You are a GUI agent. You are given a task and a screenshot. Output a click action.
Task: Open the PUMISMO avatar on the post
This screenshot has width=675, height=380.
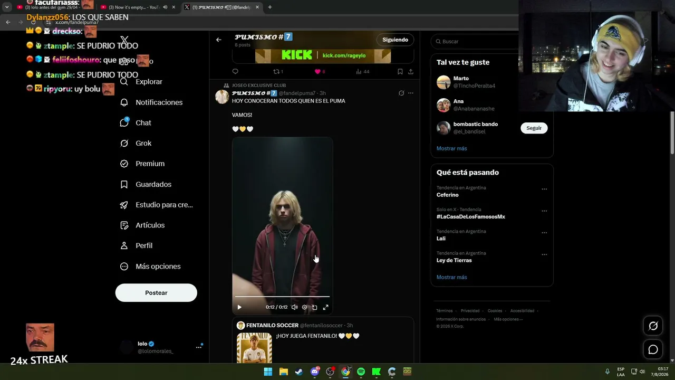tap(222, 97)
